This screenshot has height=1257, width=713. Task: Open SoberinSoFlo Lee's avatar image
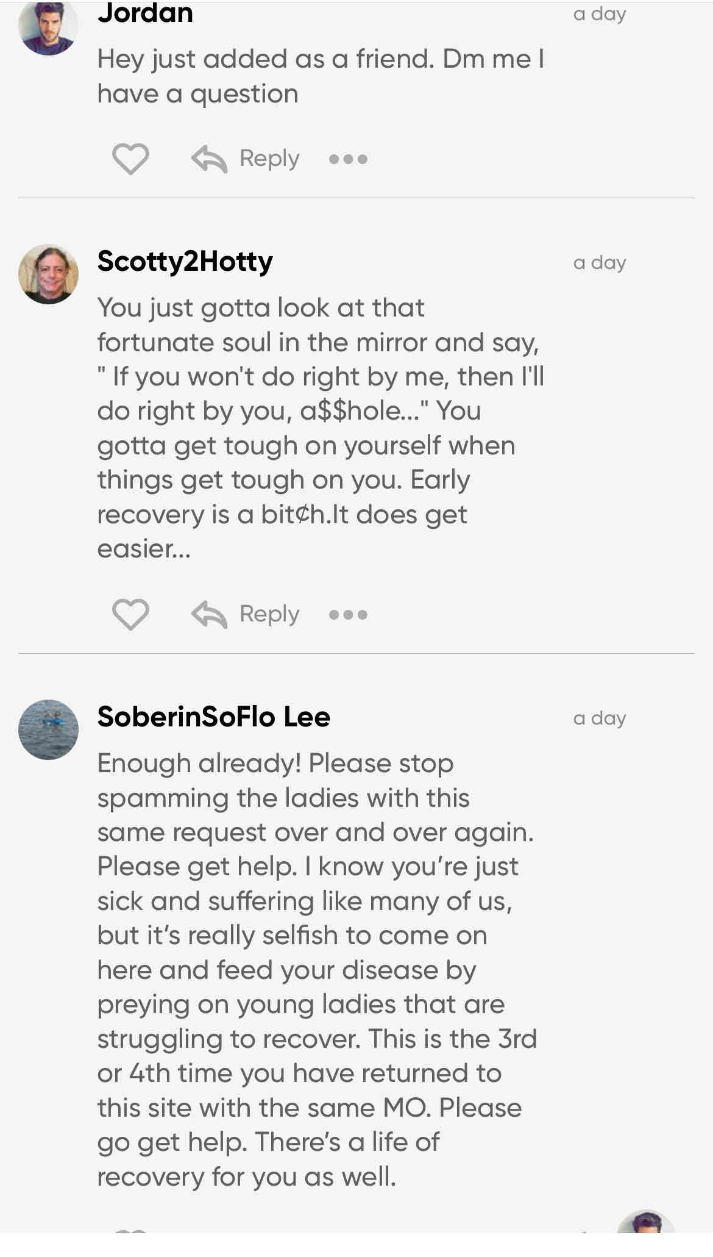[x=48, y=729]
